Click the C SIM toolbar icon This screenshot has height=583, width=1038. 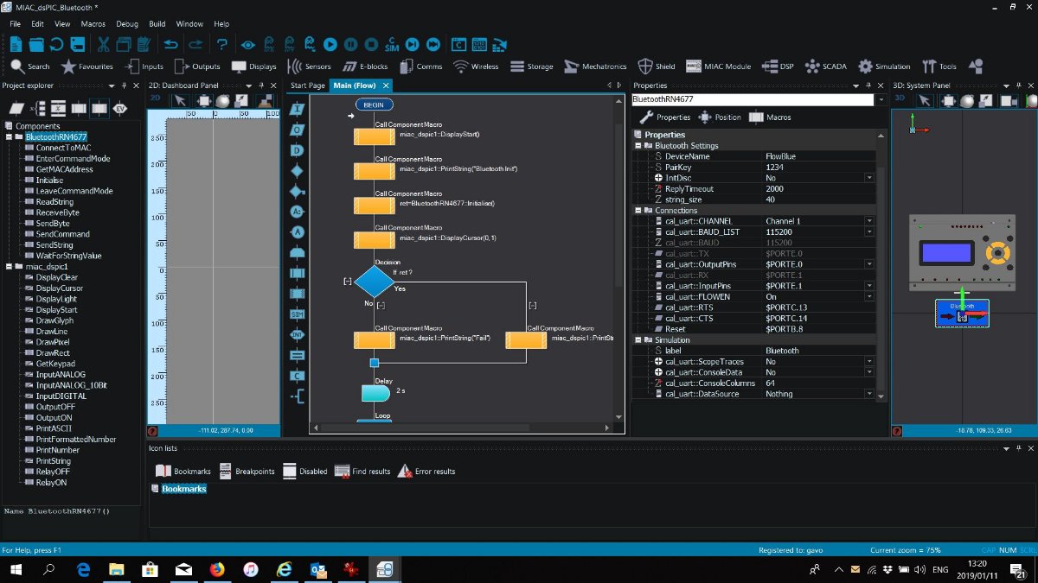click(392, 44)
